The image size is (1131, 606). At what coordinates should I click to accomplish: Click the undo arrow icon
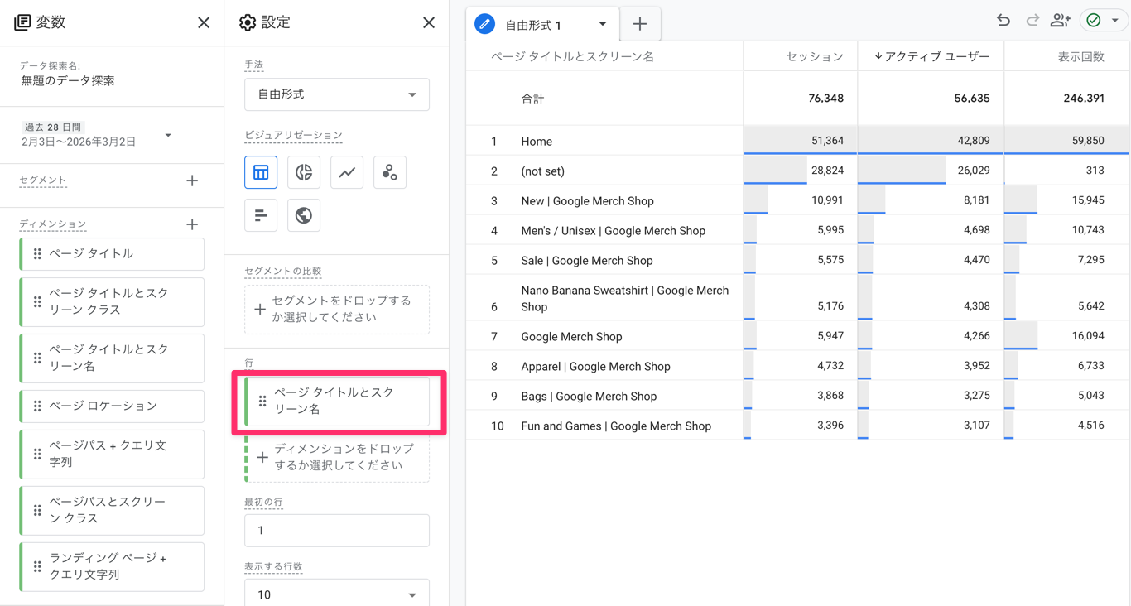pyautogui.click(x=1003, y=21)
